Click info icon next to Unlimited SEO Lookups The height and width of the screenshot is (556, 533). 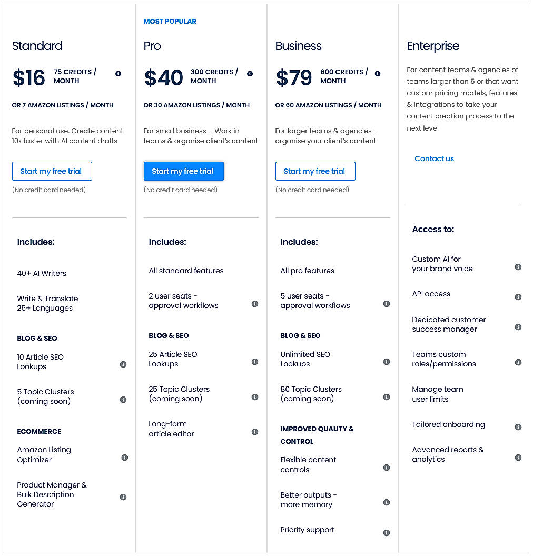click(387, 362)
